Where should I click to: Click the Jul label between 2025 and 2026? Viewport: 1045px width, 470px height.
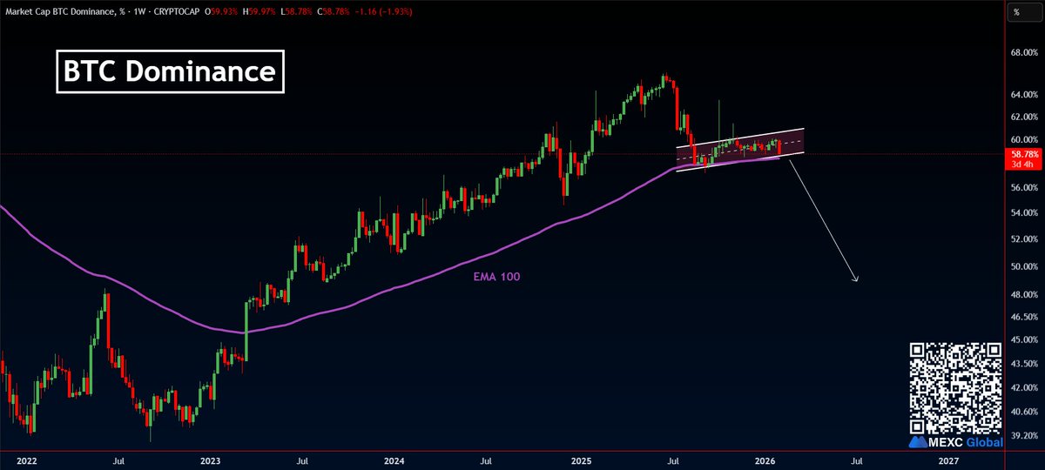671,460
